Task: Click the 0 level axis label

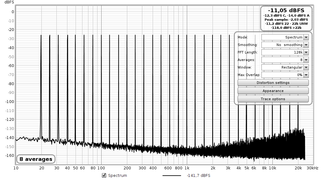Action: [13, 12]
